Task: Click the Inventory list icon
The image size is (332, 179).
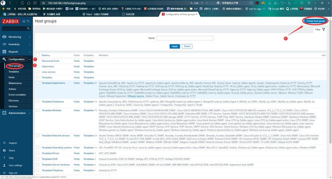Action: point(4,44)
